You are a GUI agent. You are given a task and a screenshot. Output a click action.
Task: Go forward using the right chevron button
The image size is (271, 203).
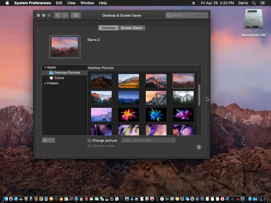click(x=65, y=15)
